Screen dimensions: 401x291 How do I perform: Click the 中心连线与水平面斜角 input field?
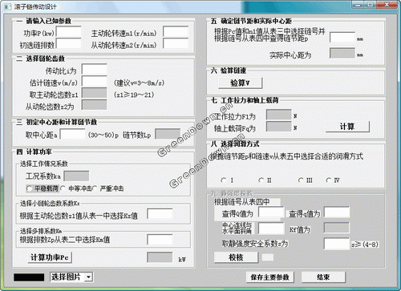click(x=271, y=228)
